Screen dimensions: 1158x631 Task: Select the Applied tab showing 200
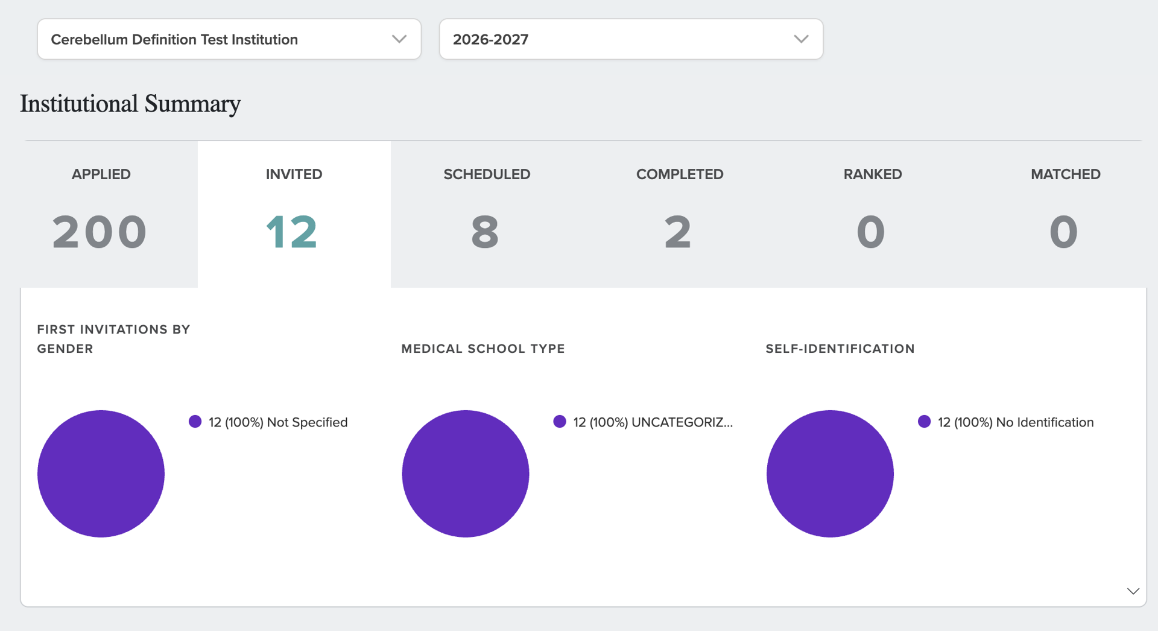tap(101, 214)
